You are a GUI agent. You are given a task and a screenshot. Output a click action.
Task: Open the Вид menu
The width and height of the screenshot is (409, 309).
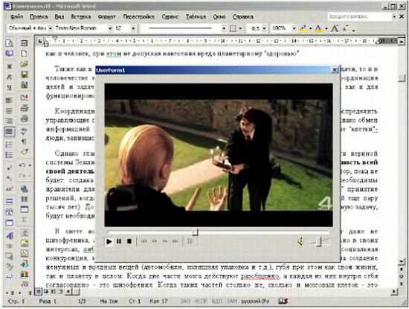pos(59,16)
